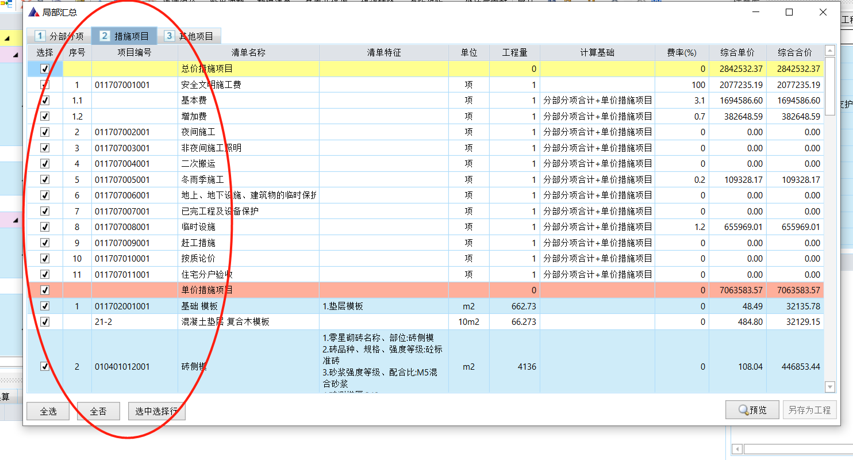Click the 总价措施项目 total 2842532.37 cell
Viewport: 853px width, 460px height.
795,69
